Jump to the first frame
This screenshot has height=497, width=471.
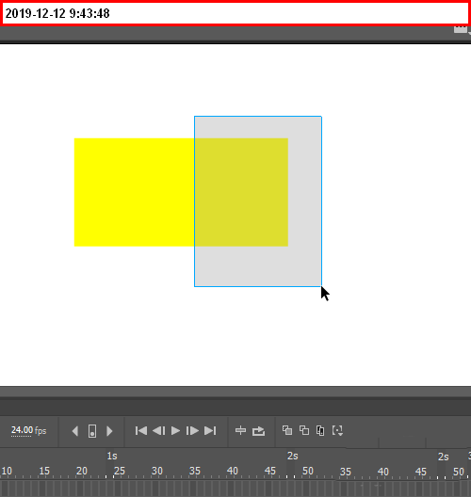[x=140, y=431]
